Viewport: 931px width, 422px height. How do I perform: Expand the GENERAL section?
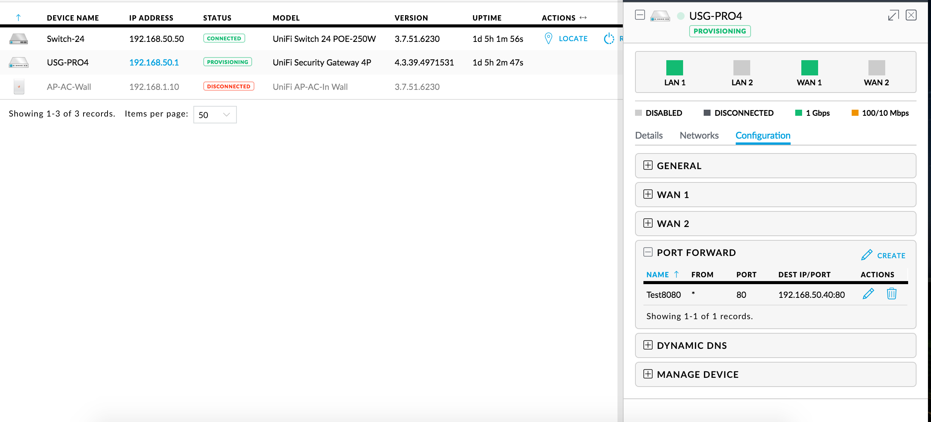(648, 165)
